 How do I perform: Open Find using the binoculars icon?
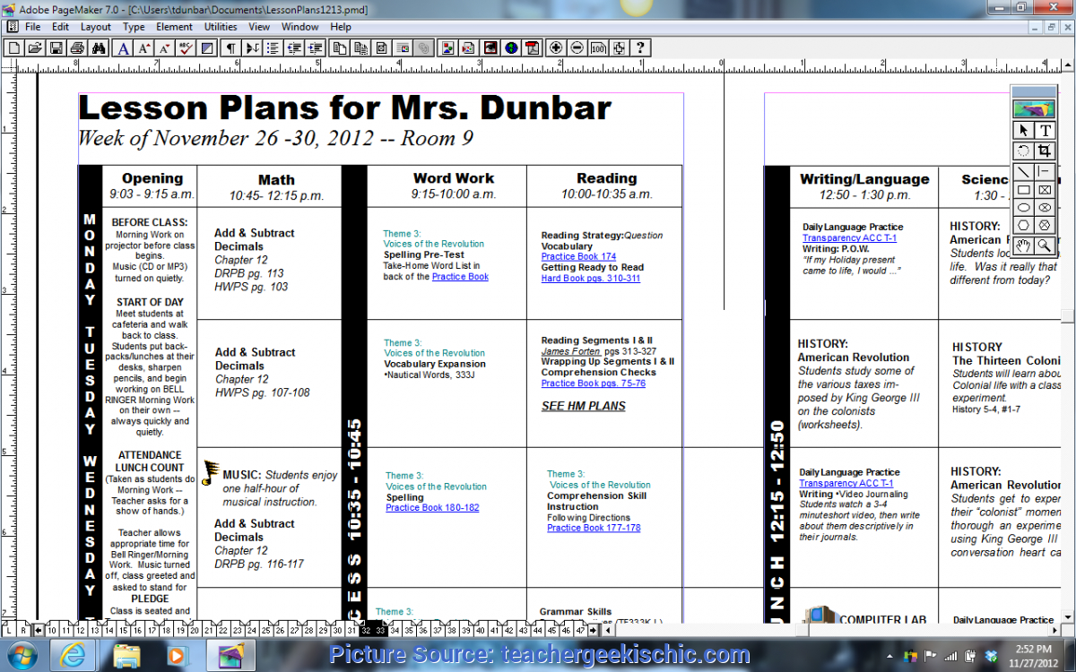[100, 47]
